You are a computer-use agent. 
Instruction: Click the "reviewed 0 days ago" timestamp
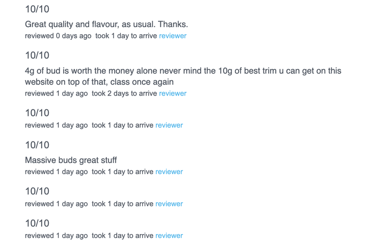click(58, 36)
